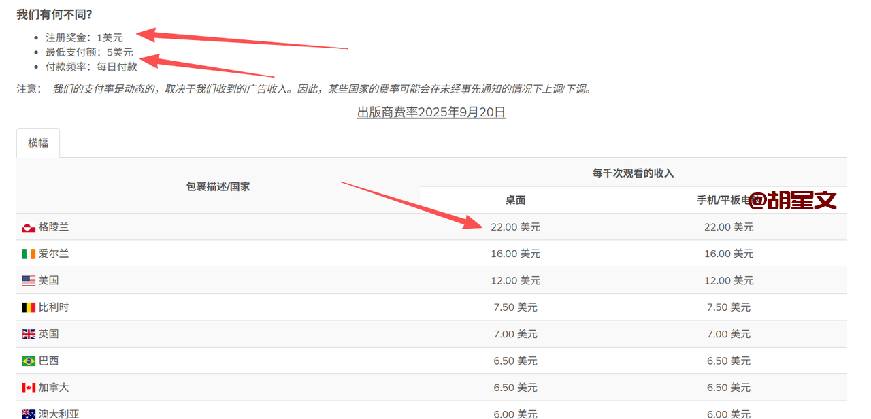Click Greenland's desktop rate 22.00 美元
This screenshot has height=419, width=871.
(x=515, y=227)
